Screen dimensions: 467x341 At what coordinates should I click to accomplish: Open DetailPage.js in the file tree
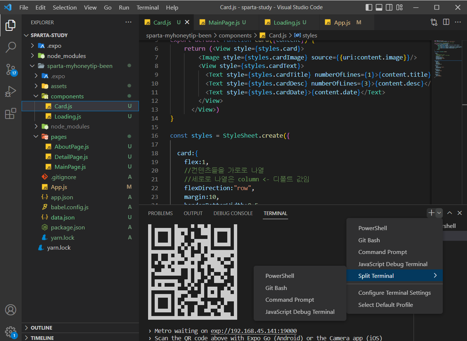pos(80,157)
